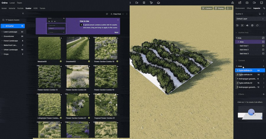
Task: Toggle the grid layout icon beside Free First
Action: (x=107, y=14)
